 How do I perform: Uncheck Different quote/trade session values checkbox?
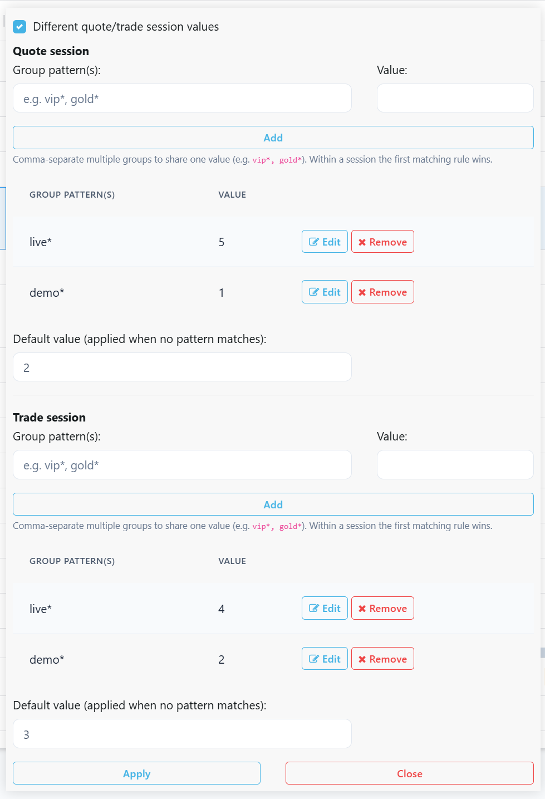(19, 27)
